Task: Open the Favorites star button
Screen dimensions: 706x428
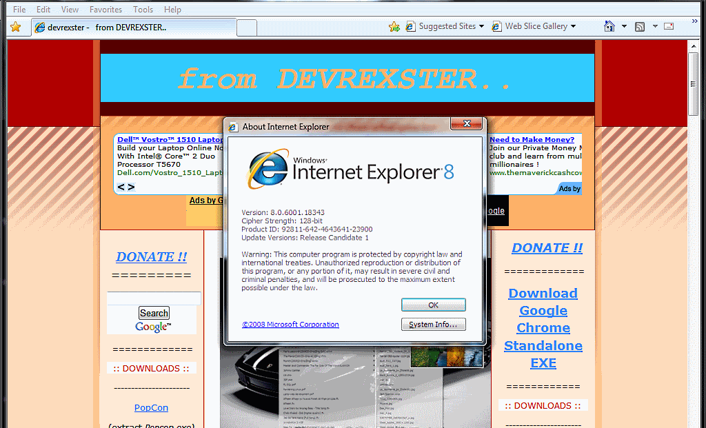Action: pos(15,27)
